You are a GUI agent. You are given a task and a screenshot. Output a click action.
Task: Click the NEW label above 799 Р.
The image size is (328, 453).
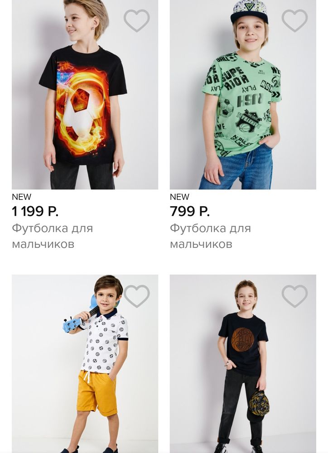[x=179, y=197]
